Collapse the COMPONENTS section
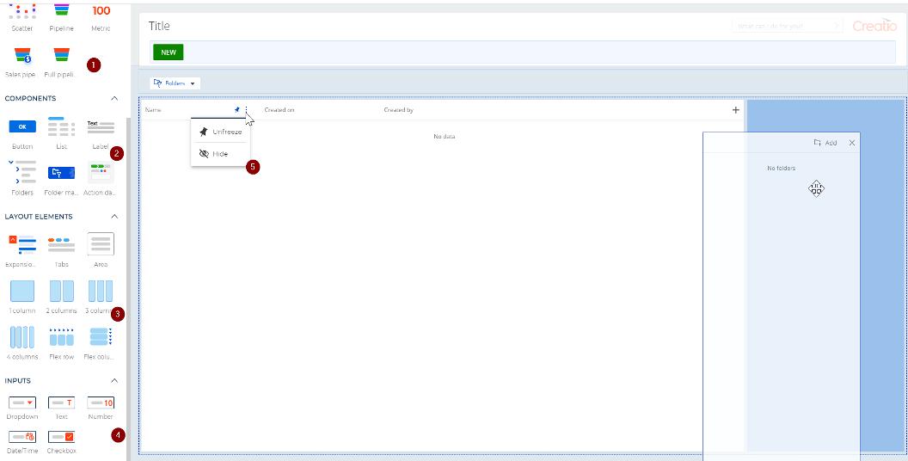 114,98
